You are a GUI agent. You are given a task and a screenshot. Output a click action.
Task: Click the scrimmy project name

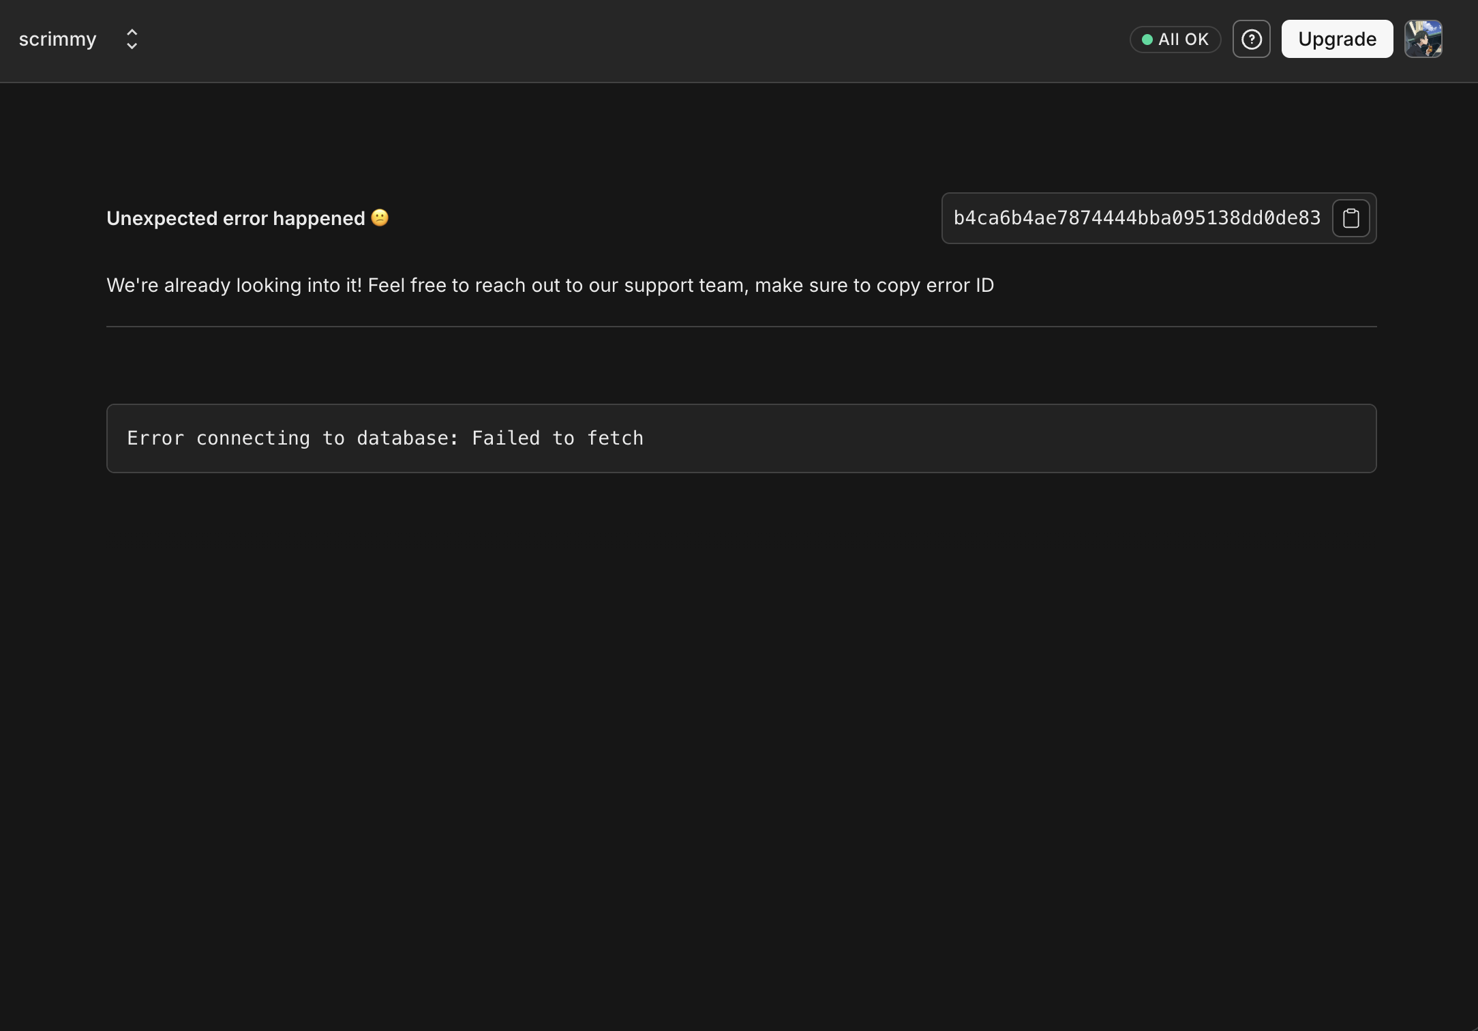point(58,40)
